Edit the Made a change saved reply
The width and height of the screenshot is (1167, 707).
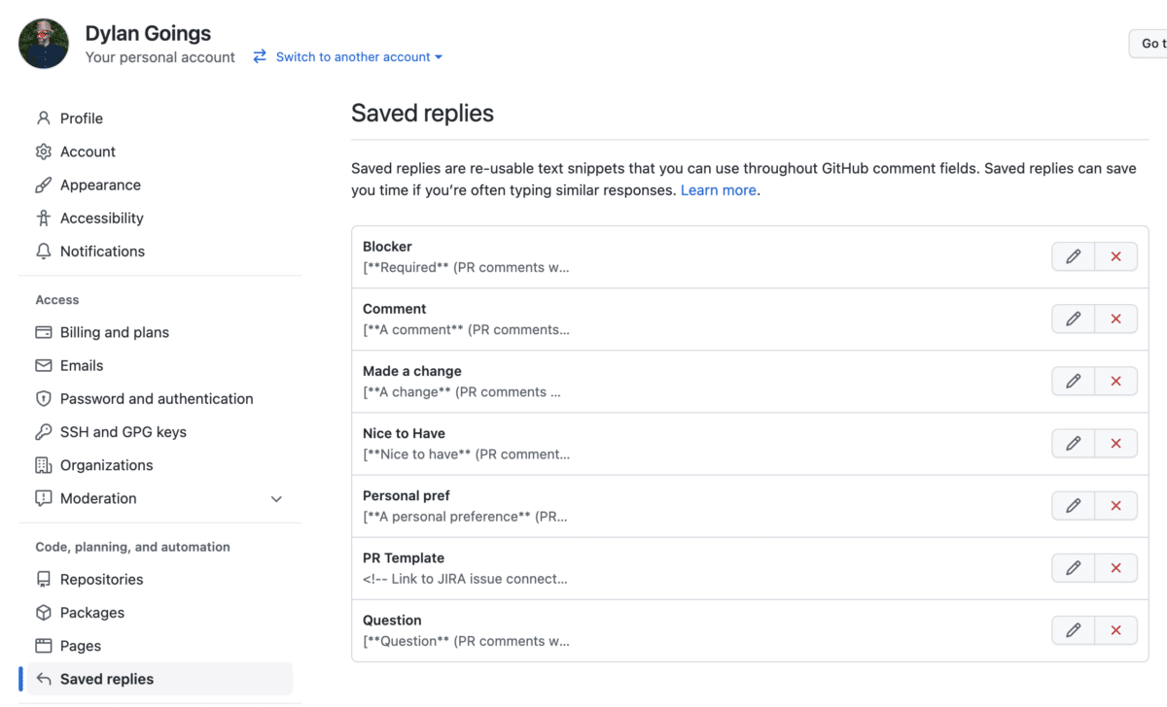click(1073, 381)
